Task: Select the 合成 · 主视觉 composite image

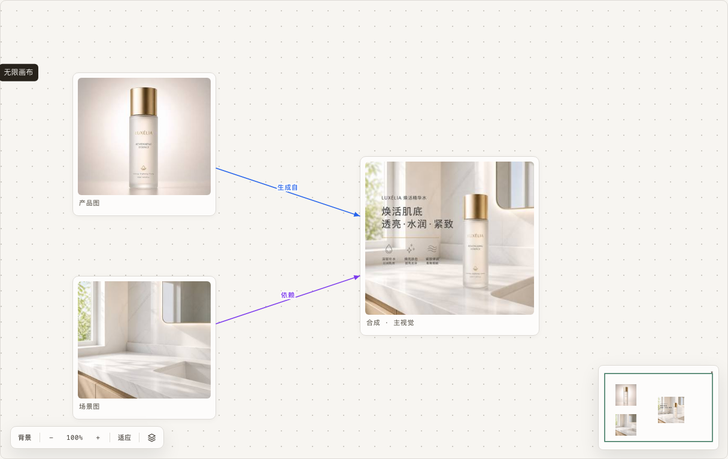Action: pyautogui.click(x=450, y=238)
